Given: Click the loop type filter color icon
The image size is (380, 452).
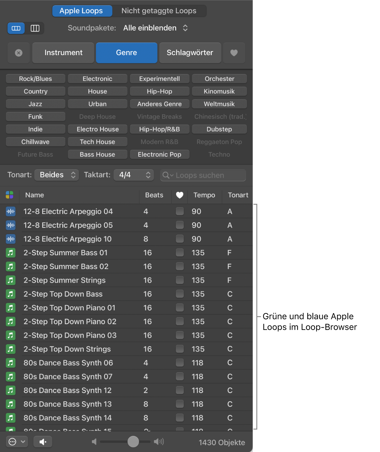Looking at the screenshot, I should (10, 195).
